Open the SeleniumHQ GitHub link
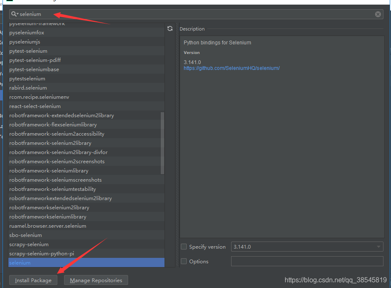Image resolution: width=391 pixels, height=288 pixels. [232, 68]
